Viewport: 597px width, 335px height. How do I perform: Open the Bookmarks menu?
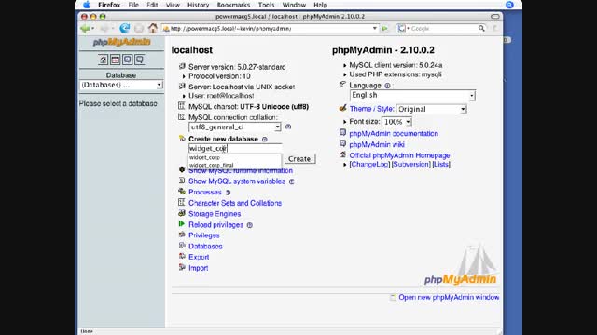point(233,5)
